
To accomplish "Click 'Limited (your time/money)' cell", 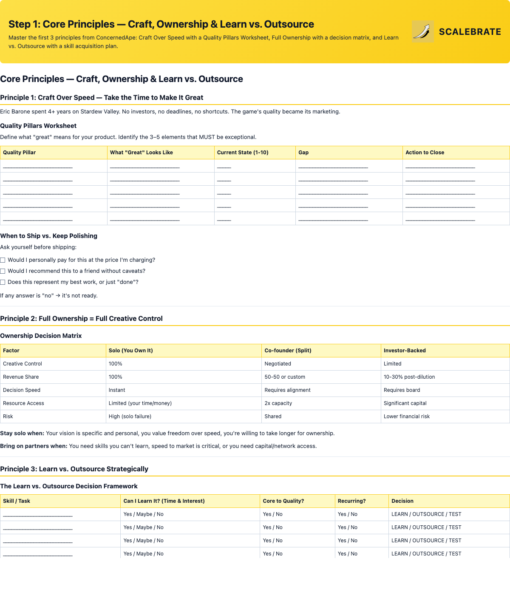I will 184,403.
